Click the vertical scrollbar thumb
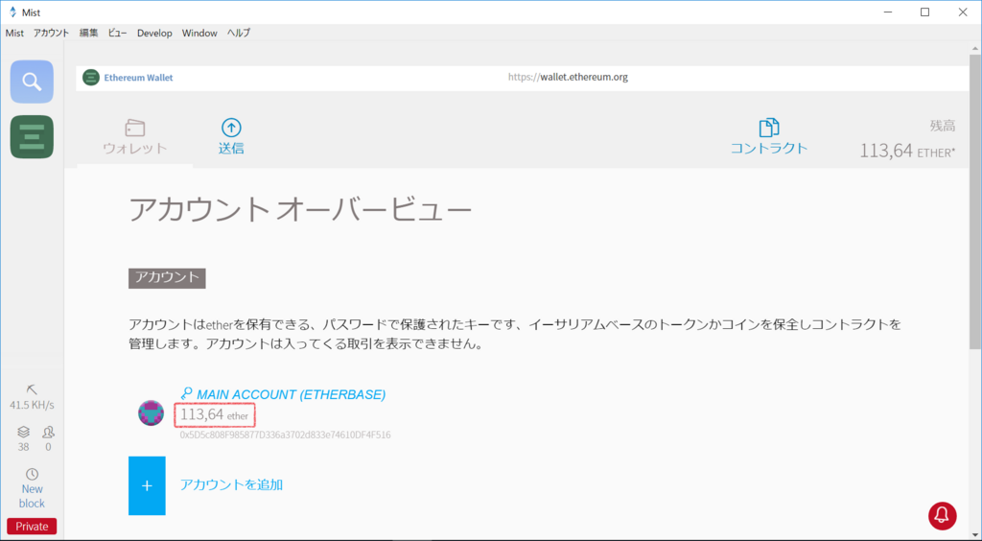 975,201
